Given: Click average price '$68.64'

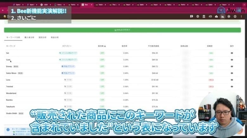Looking at the screenshot, I should (155, 73).
